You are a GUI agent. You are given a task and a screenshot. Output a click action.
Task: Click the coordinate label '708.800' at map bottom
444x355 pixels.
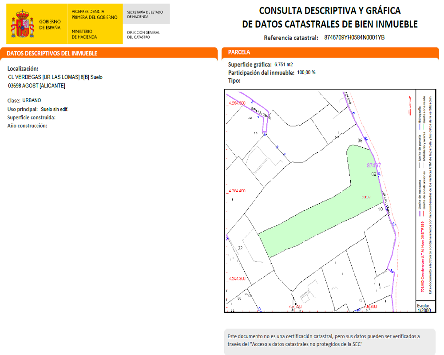click(370, 307)
